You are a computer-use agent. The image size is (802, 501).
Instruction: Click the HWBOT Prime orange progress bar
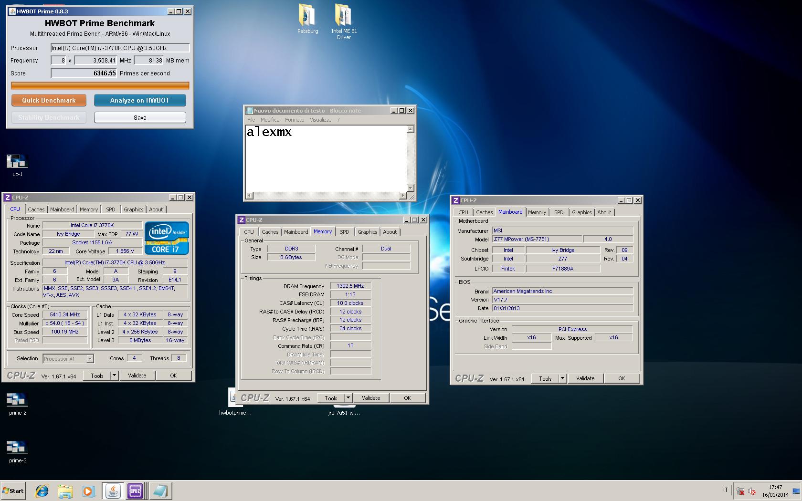click(100, 86)
